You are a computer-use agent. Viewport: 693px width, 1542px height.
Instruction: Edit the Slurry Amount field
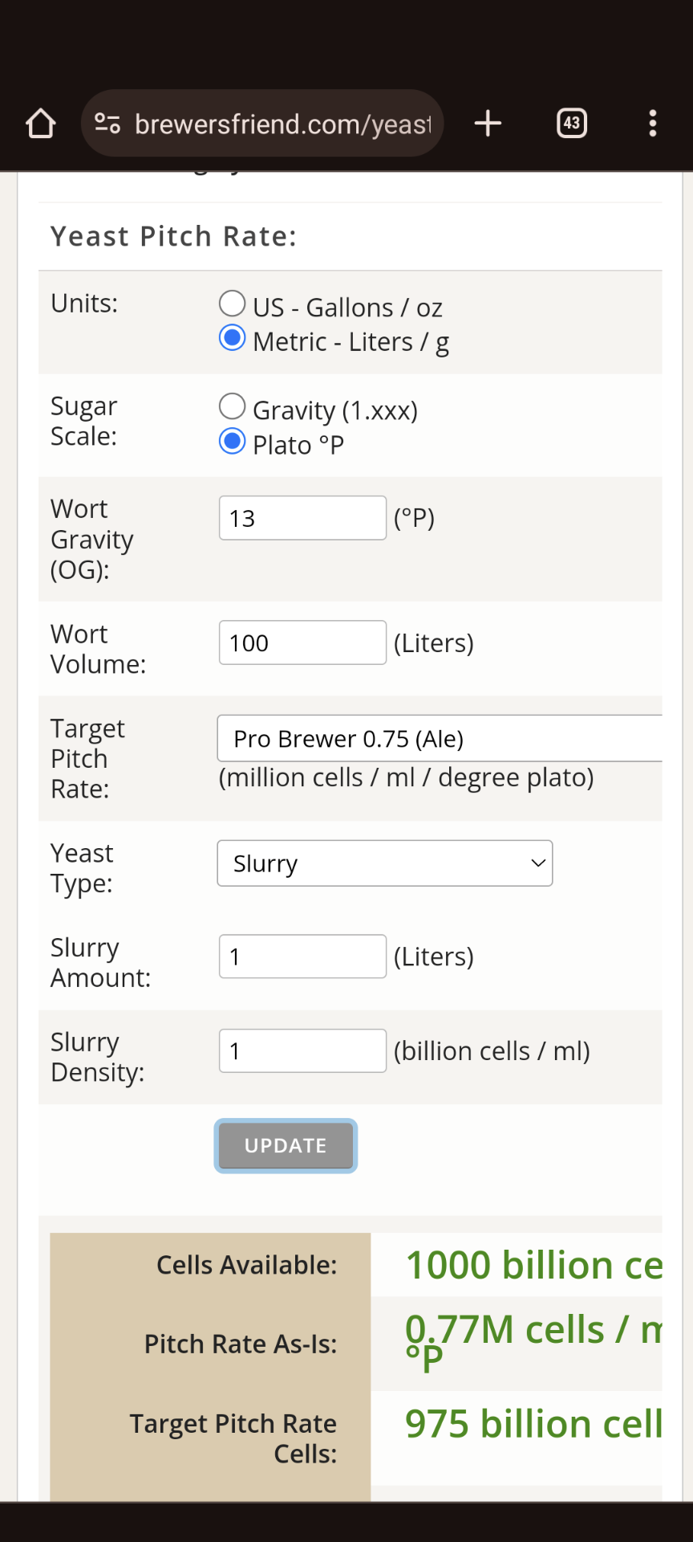coord(302,957)
